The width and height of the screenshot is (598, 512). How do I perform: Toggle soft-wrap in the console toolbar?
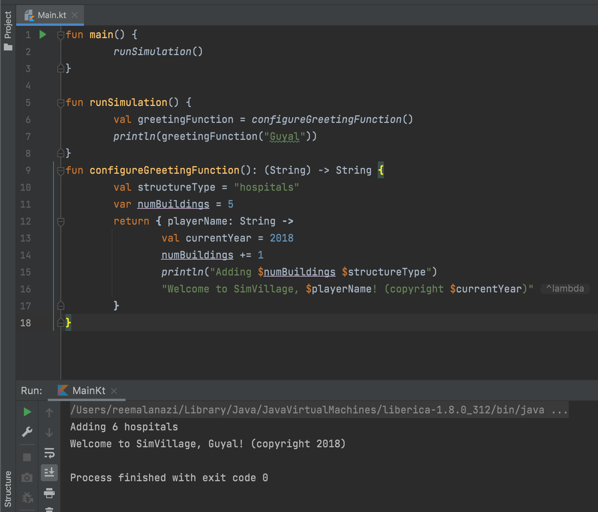pos(49,453)
